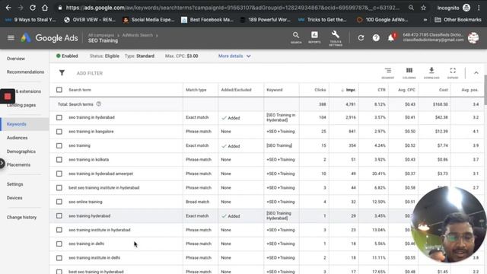Click browser forward arrow
This screenshot has height=274, width=487.
tap(21, 8)
